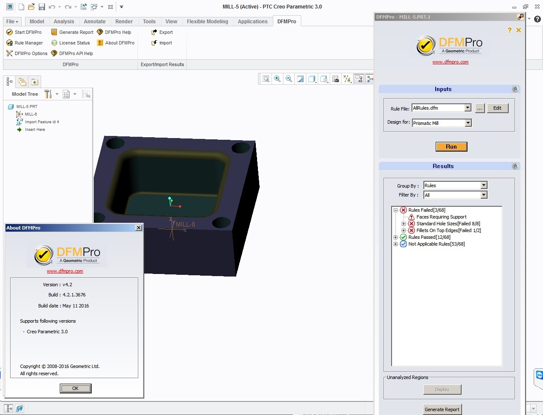
Task: Switch to the Flexible Modeling tab
Action: click(x=207, y=22)
